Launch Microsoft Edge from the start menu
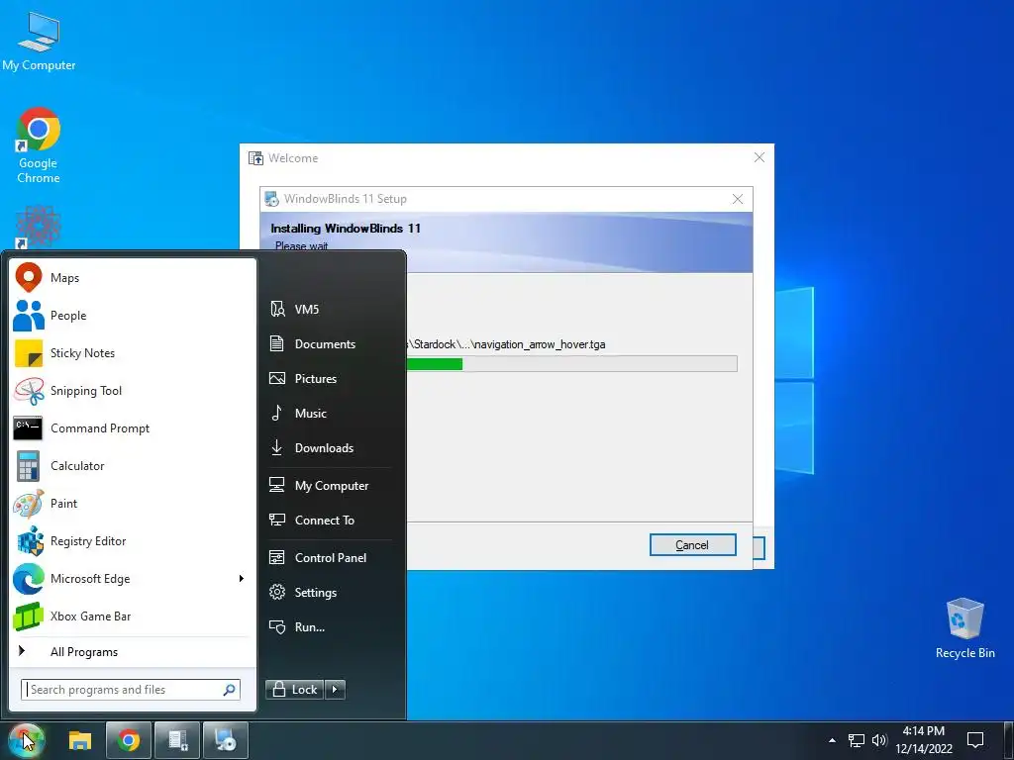Image resolution: width=1014 pixels, height=760 pixels. (x=123, y=578)
